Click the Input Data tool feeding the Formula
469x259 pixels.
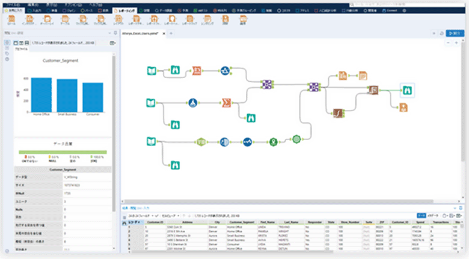point(152,102)
